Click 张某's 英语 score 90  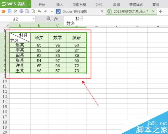77,60
